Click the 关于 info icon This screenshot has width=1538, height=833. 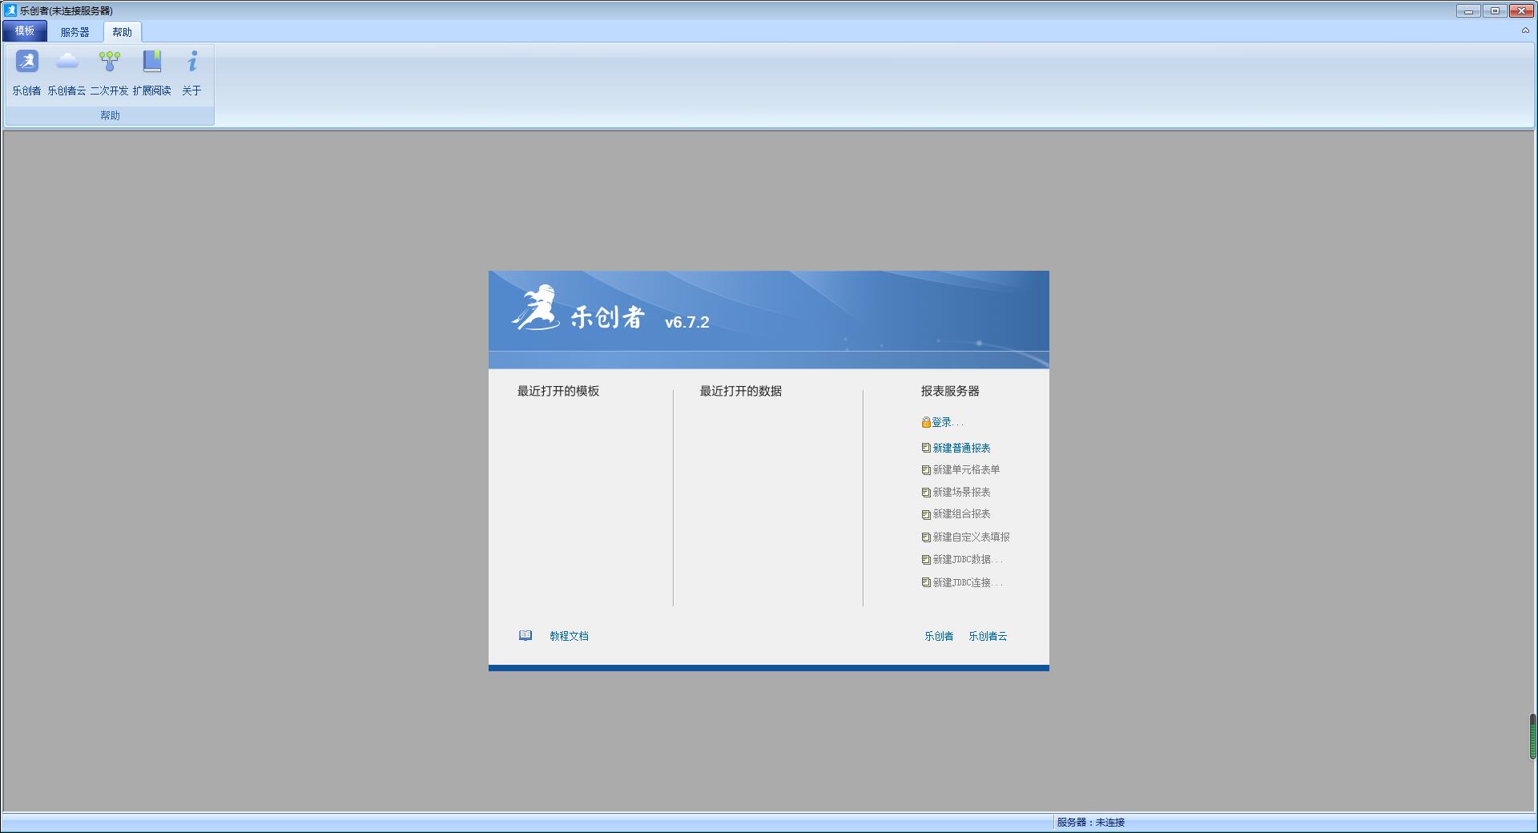(191, 62)
